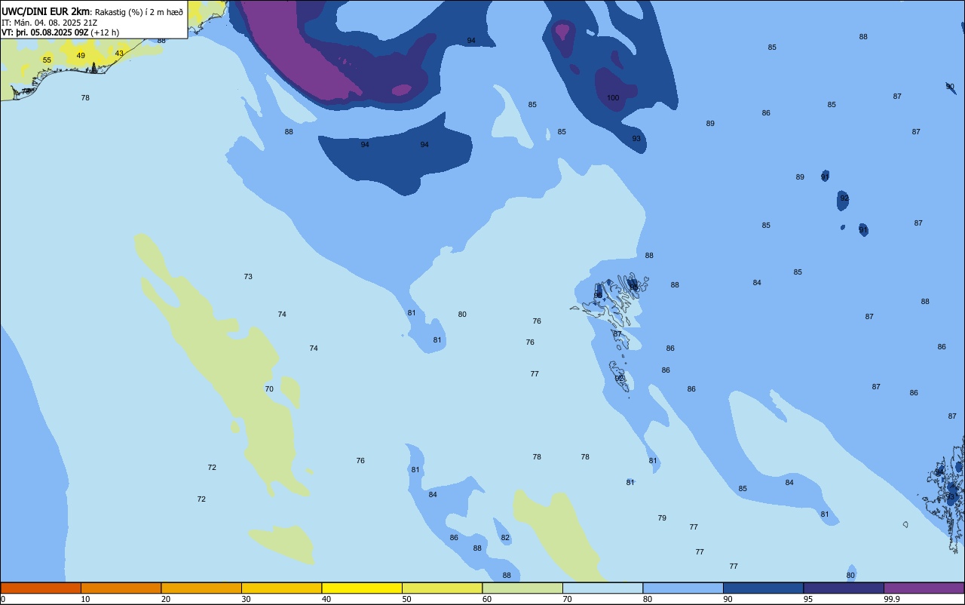Click the 50–60 pale yellow legend swatch
Viewport: 965px width, 605px height.
pos(442,588)
